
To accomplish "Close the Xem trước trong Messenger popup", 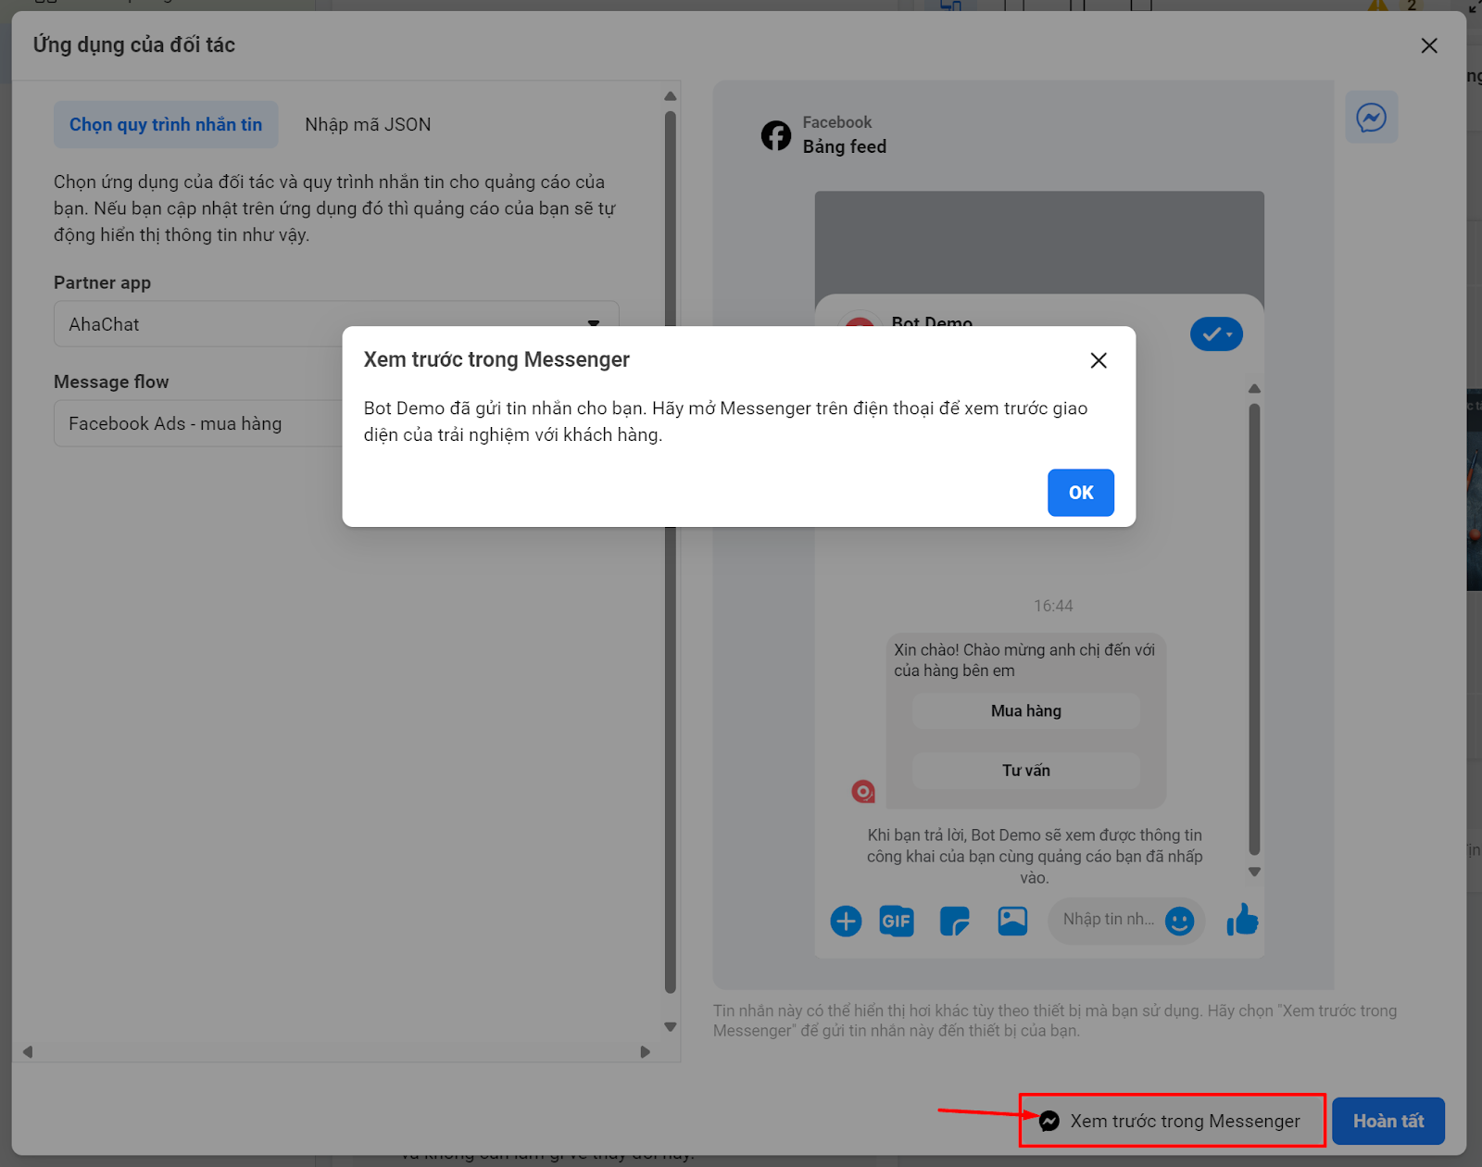I will [1099, 360].
